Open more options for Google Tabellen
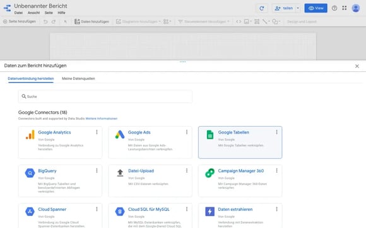Viewport: 366px width, 228px height. (276, 132)
